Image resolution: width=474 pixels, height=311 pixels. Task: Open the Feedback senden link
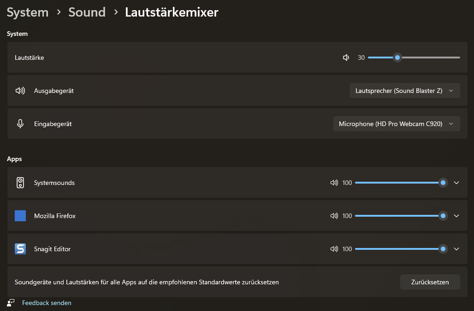click(47, 303)
